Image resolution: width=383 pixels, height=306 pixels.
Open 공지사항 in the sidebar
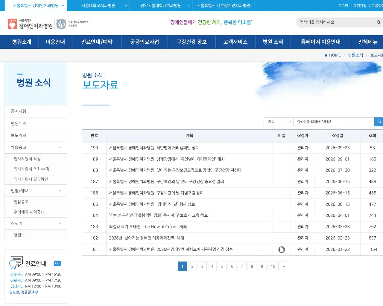(36, 111)
